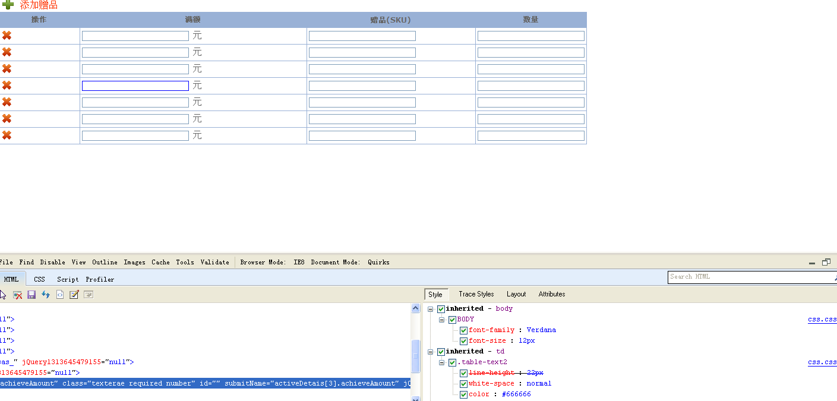837x401 pixels.
Task: Click the save HTML toolbar icon
Action: pyautogui.click(x=31, y=295)
